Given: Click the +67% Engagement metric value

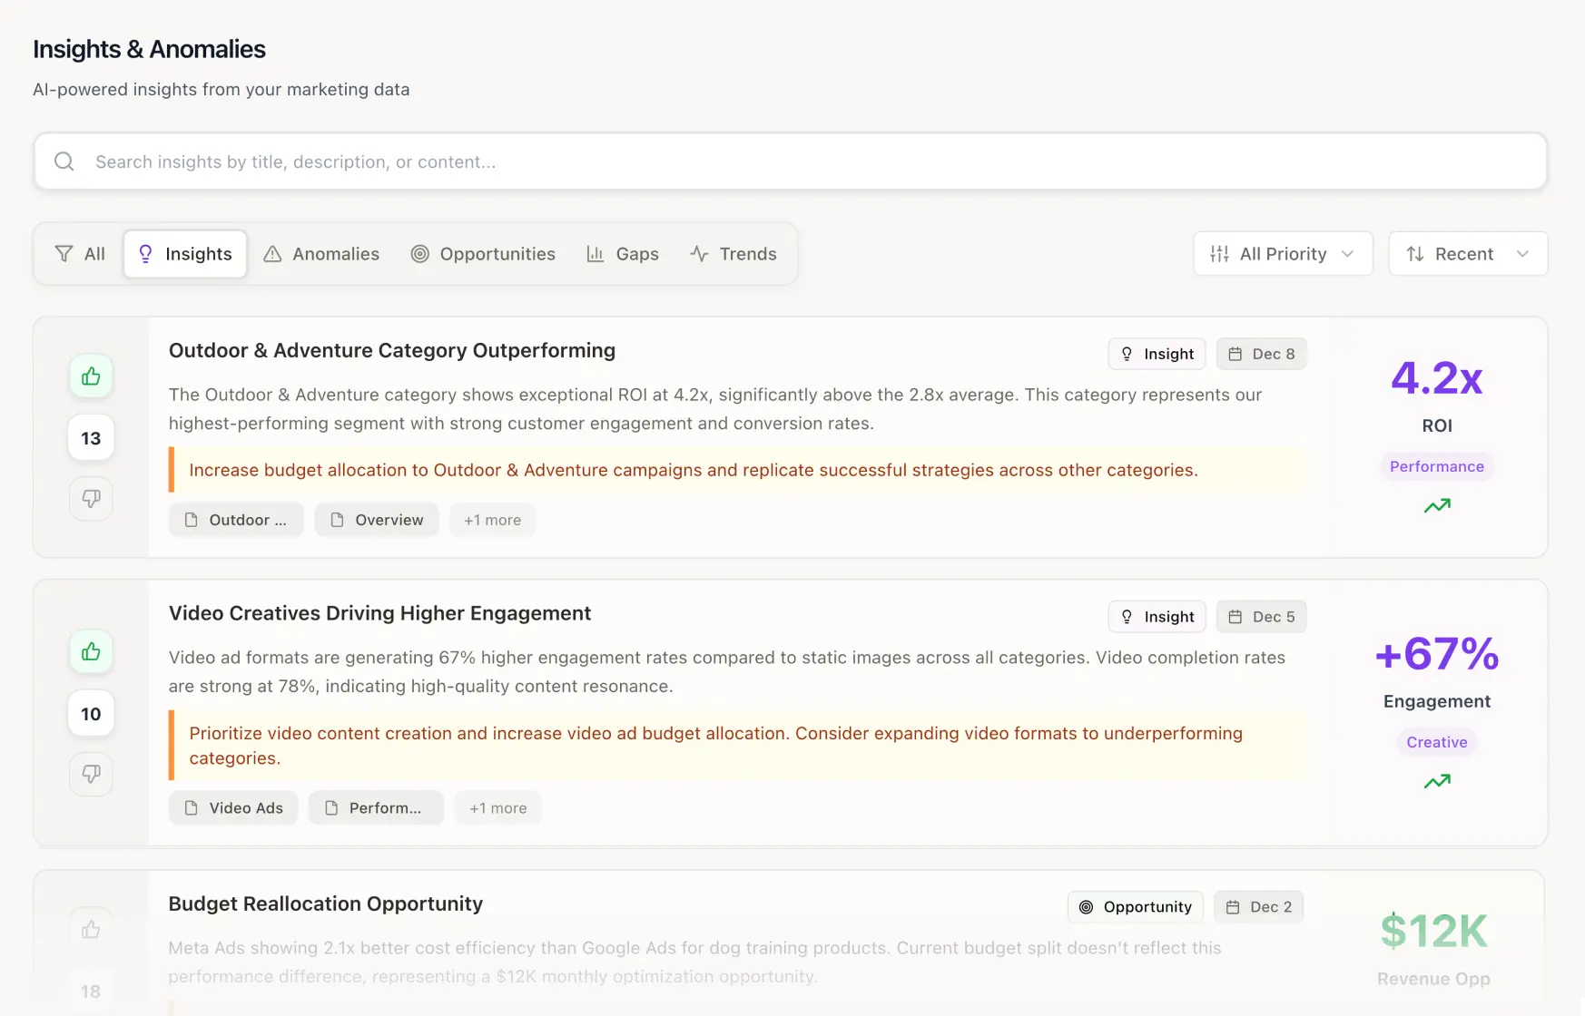Looking at the screenshot, I should (x=1437, y=653).
